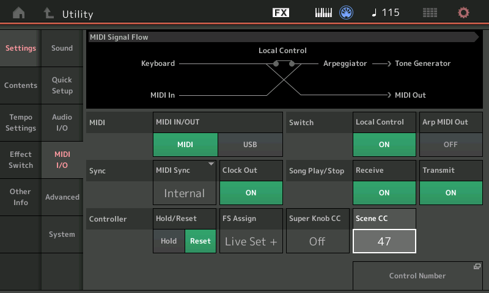The width and height of the screenshot is (489, 293).
Task: Select Hold in Hold/Reset
Action: (x=169, y=241)
